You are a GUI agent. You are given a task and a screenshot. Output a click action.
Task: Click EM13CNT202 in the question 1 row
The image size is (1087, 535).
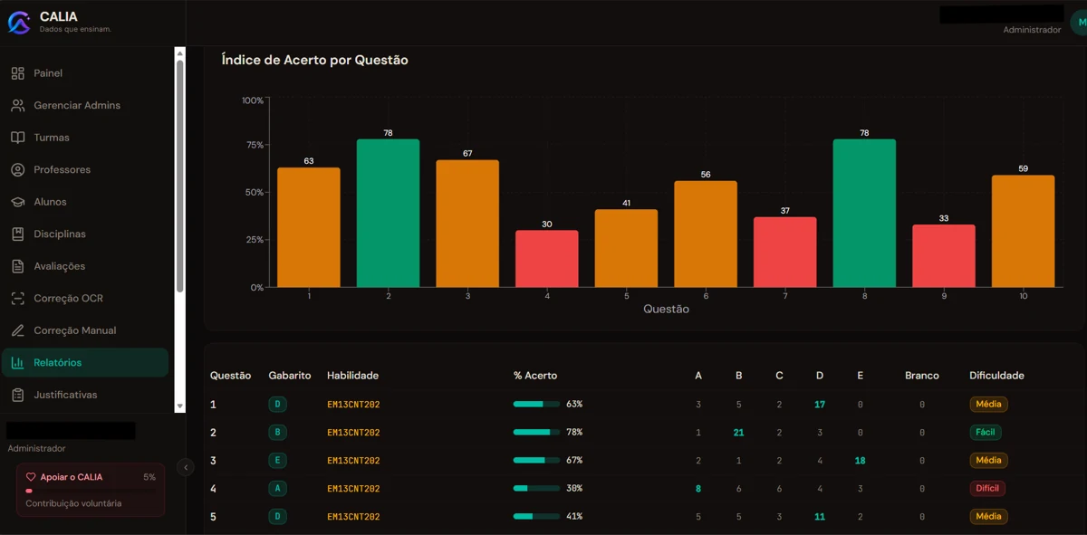pyautogui.click(x=353, y=405)
